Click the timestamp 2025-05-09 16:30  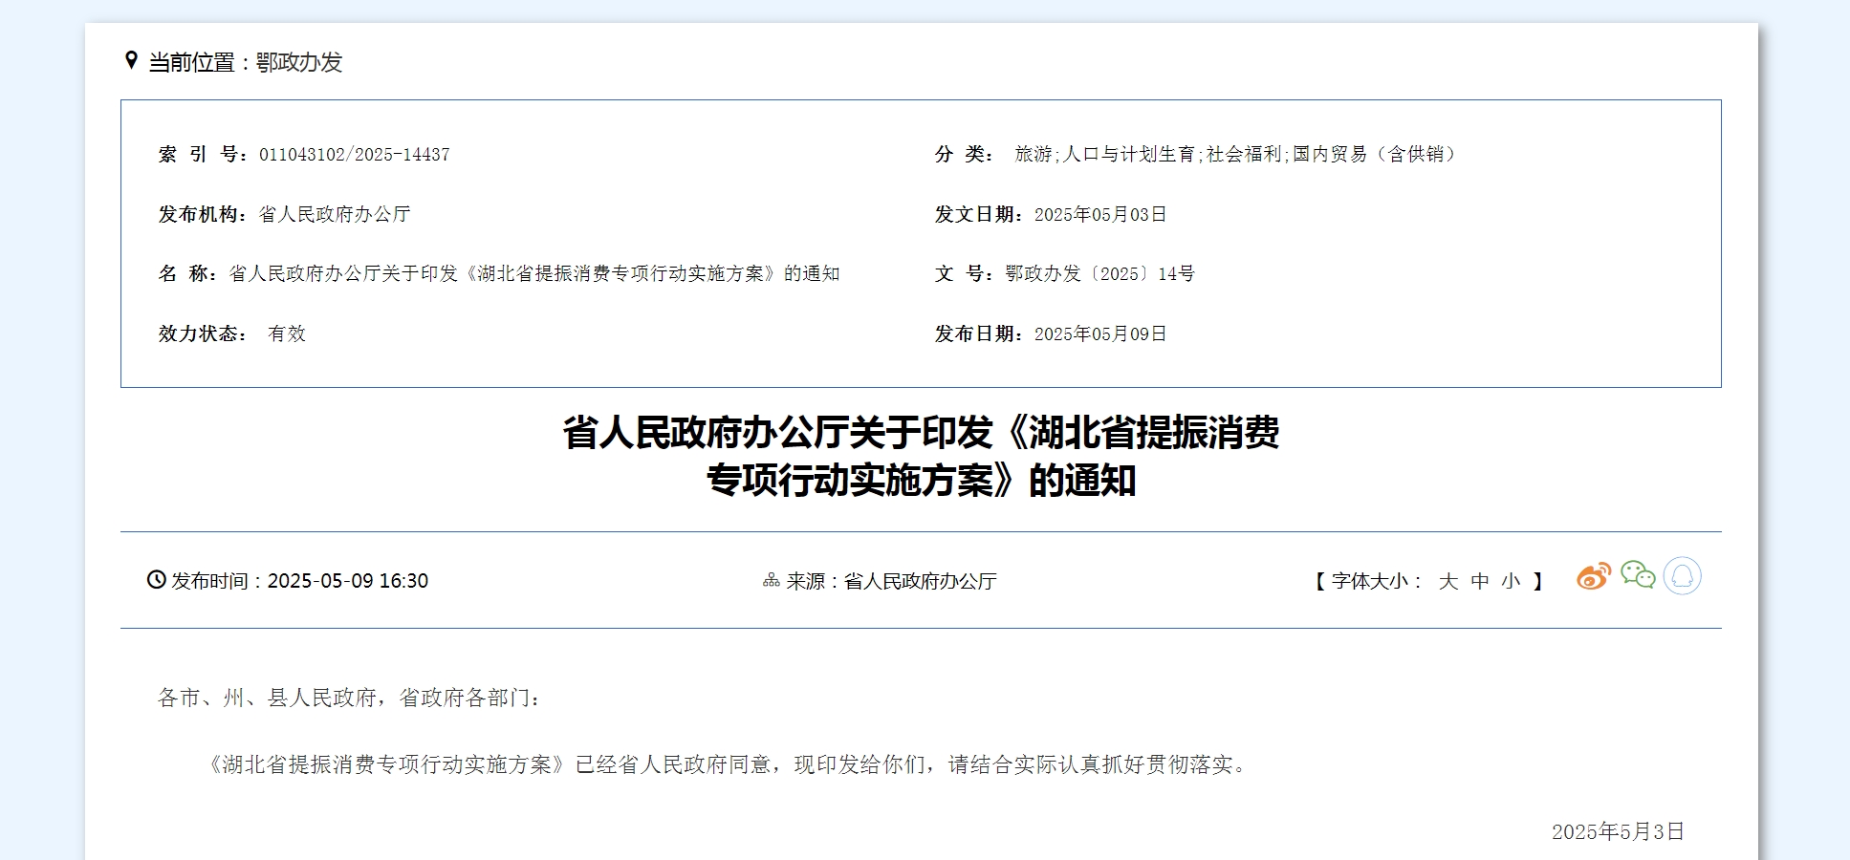347,582
